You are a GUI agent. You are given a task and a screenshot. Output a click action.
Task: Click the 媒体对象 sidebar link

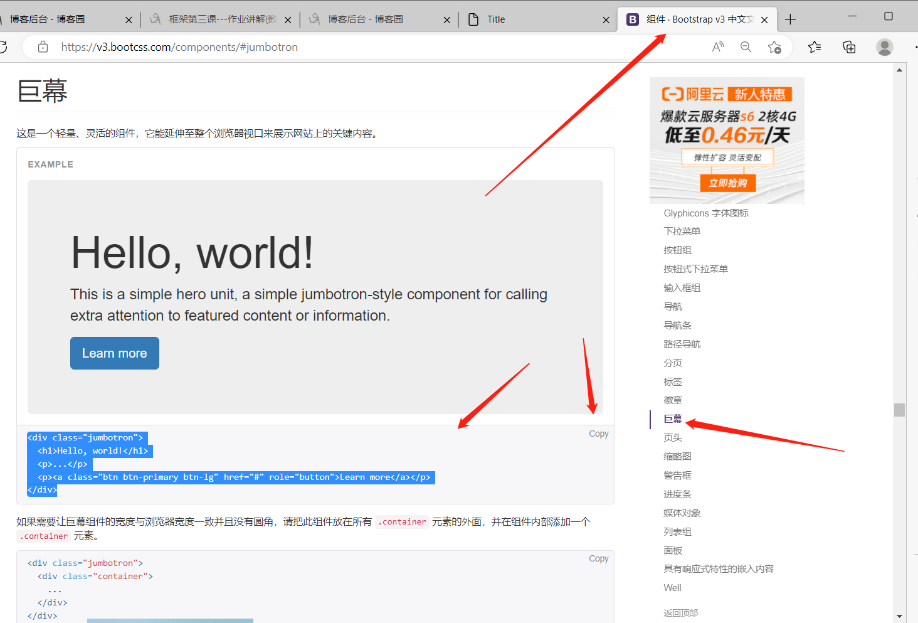pyautogui.click(x=682, y=513)
